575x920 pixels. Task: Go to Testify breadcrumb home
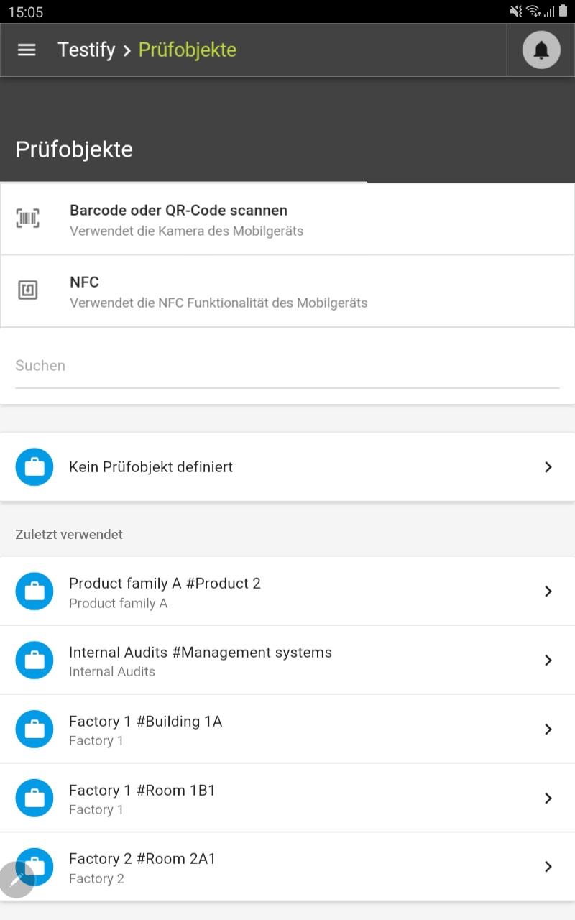pos(86,50)
